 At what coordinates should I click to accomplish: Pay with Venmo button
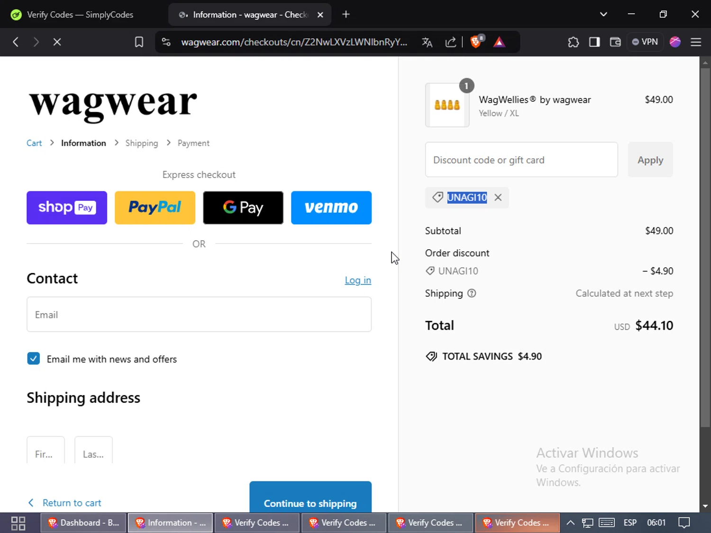point(331,208)
